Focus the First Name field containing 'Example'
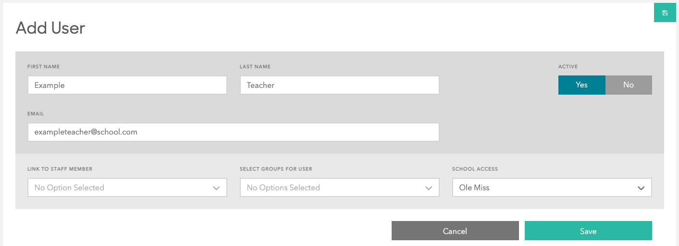Screen dimensions: 679x246 click(127, 86)
